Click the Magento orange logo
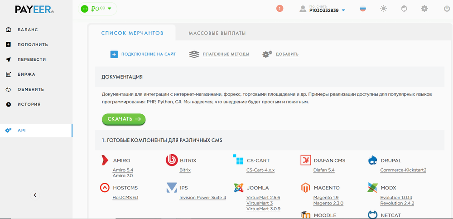The image size is (453, 219). [x=306, y=188]
